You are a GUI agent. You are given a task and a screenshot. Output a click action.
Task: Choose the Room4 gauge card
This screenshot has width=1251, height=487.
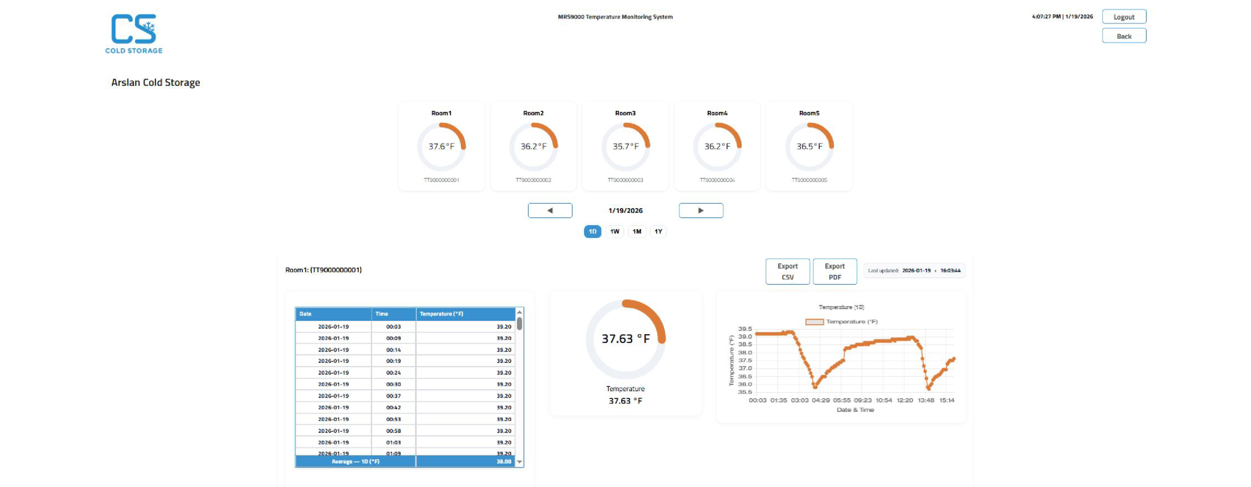click(717, 147)
